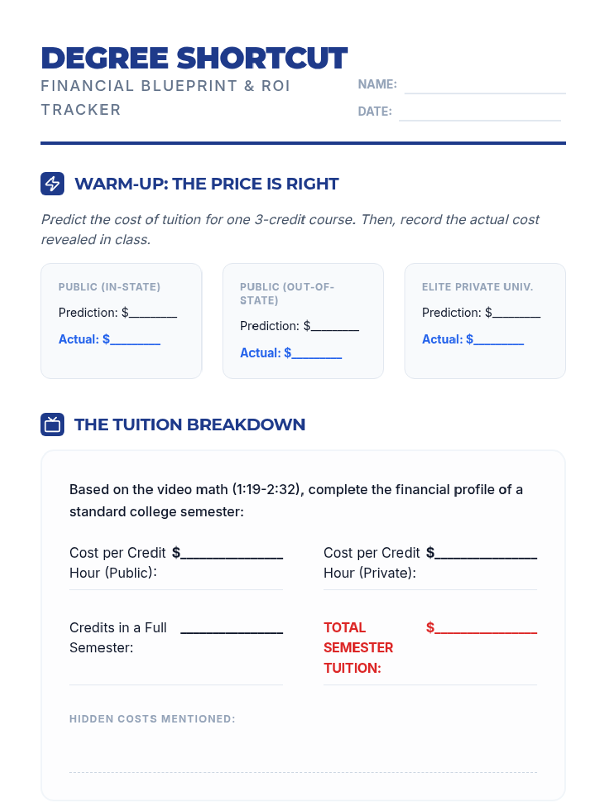Click the Total Semester Tuition blank

tap(486, 628)
